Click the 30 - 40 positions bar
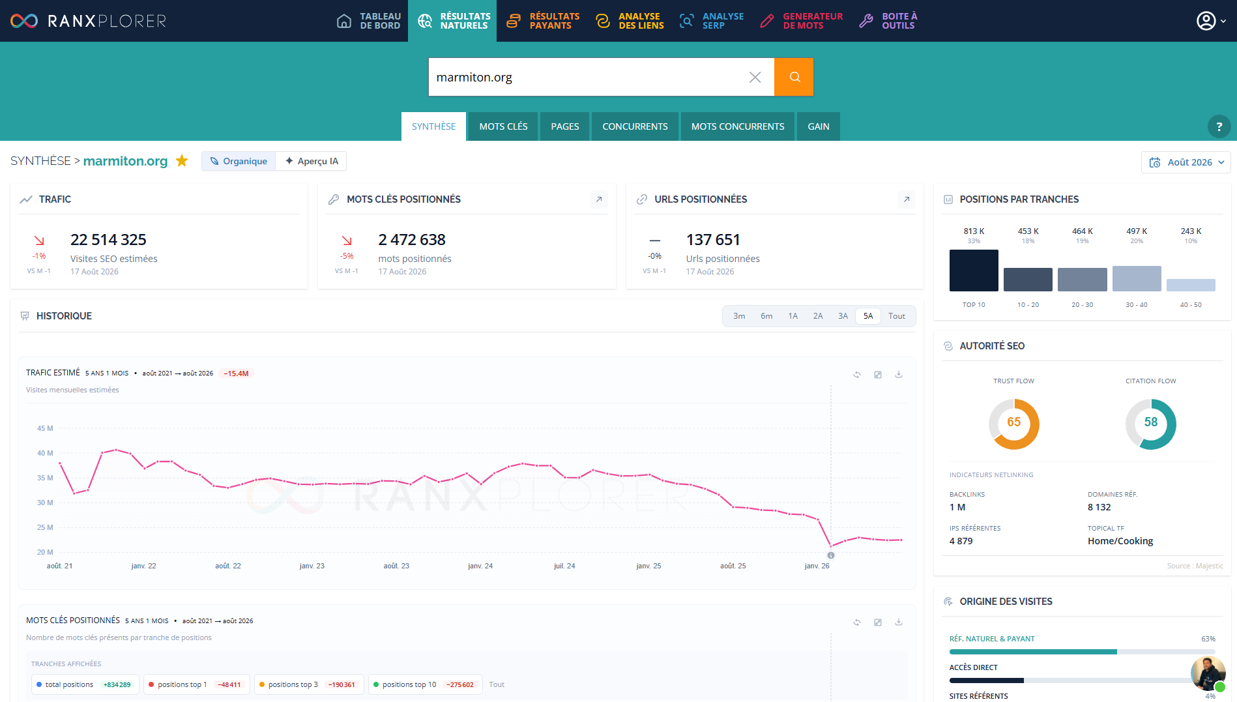 coord(1137,278)
